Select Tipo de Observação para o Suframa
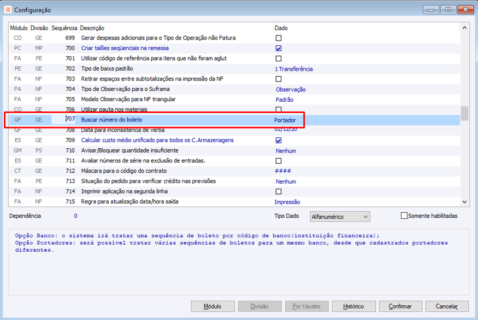The height and width of the screenshot is (320, 478). (x=234, y=89)
